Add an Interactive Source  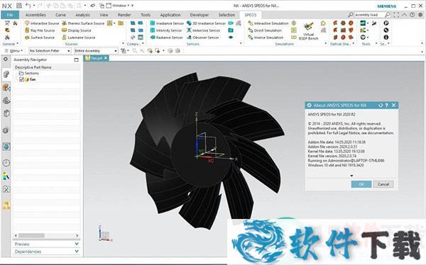coord(42,23)
